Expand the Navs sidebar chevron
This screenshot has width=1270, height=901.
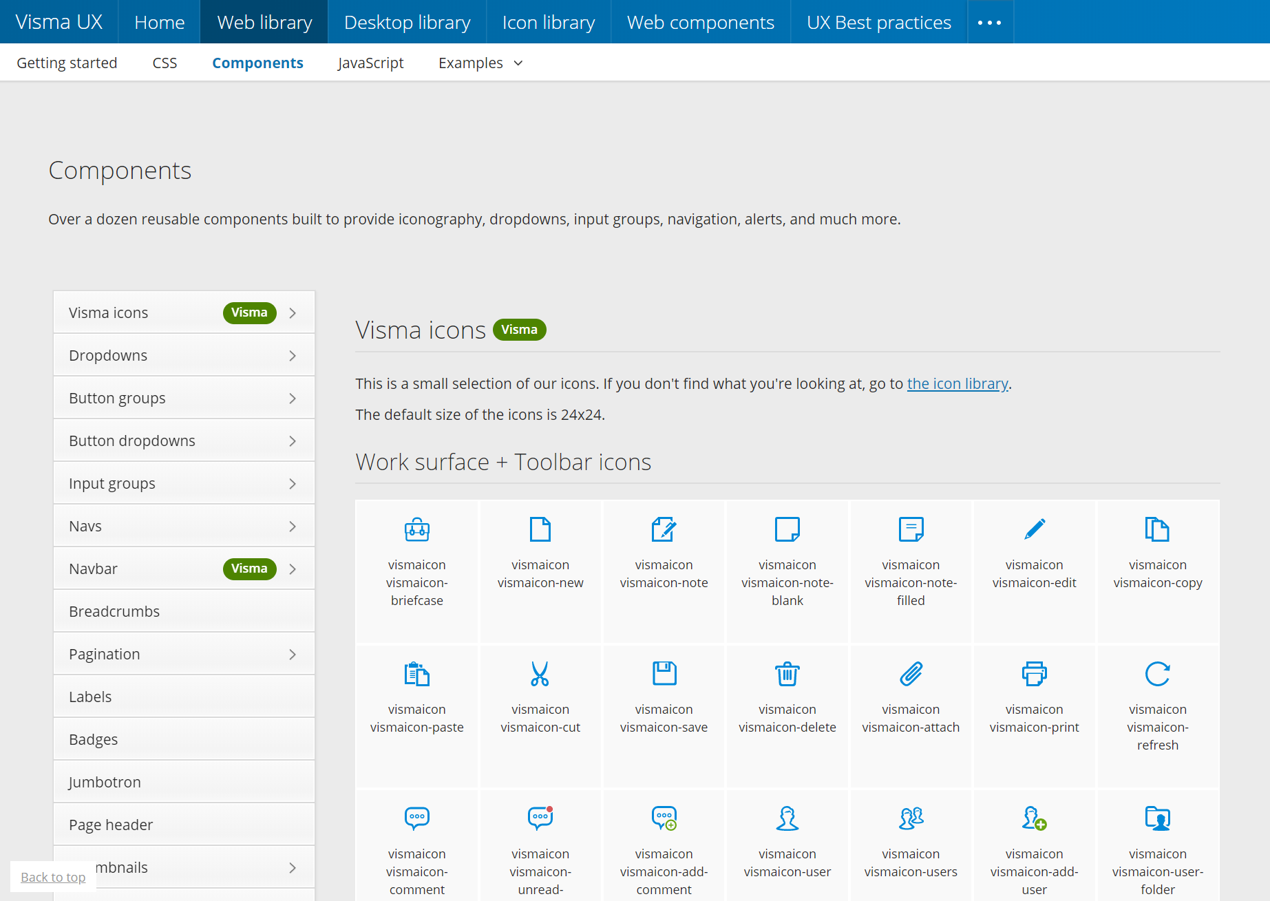pos(293,527)
